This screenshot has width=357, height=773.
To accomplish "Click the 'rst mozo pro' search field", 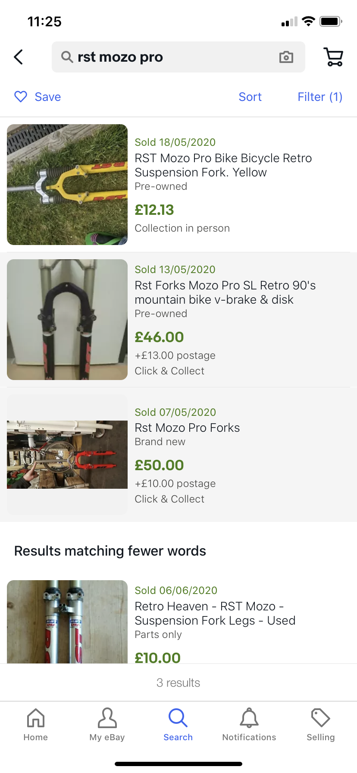I will (172, 57).
